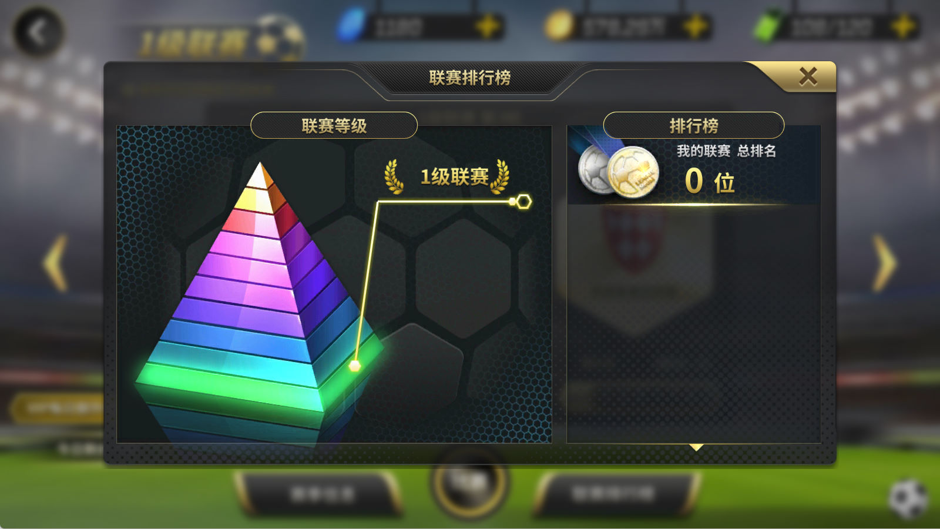Screen dimensions: 940x529
Task: Tap the blue gem currency icon
Action: coord(351,26)
